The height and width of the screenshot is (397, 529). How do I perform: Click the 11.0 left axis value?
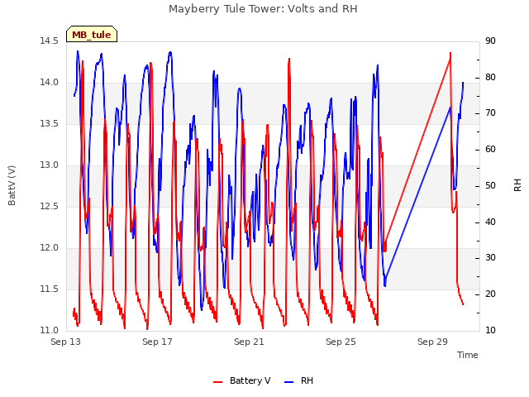(x=49, y=331)
